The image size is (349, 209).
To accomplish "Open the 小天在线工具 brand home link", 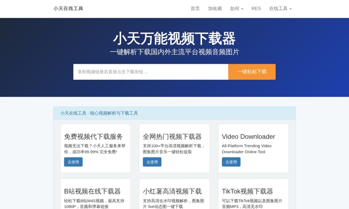I will tap(68, 8).
